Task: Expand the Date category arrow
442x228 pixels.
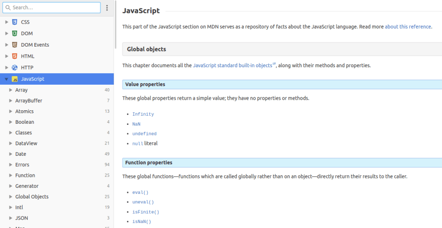Action: 11,154
